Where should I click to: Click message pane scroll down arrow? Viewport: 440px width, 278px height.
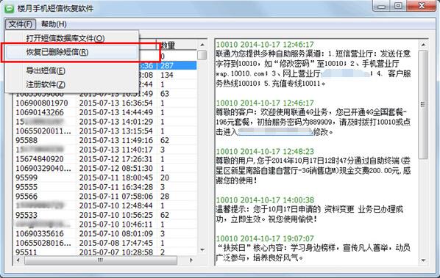point(423,260)
